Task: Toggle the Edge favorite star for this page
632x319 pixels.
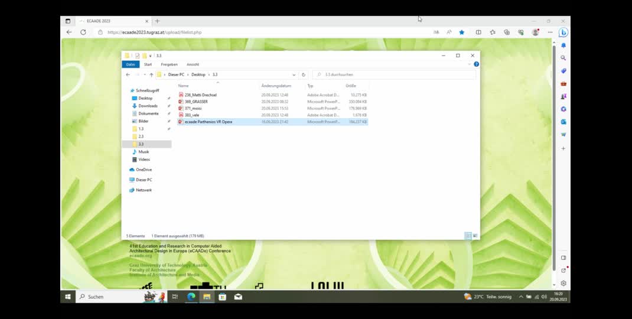Action: (462, 32)
